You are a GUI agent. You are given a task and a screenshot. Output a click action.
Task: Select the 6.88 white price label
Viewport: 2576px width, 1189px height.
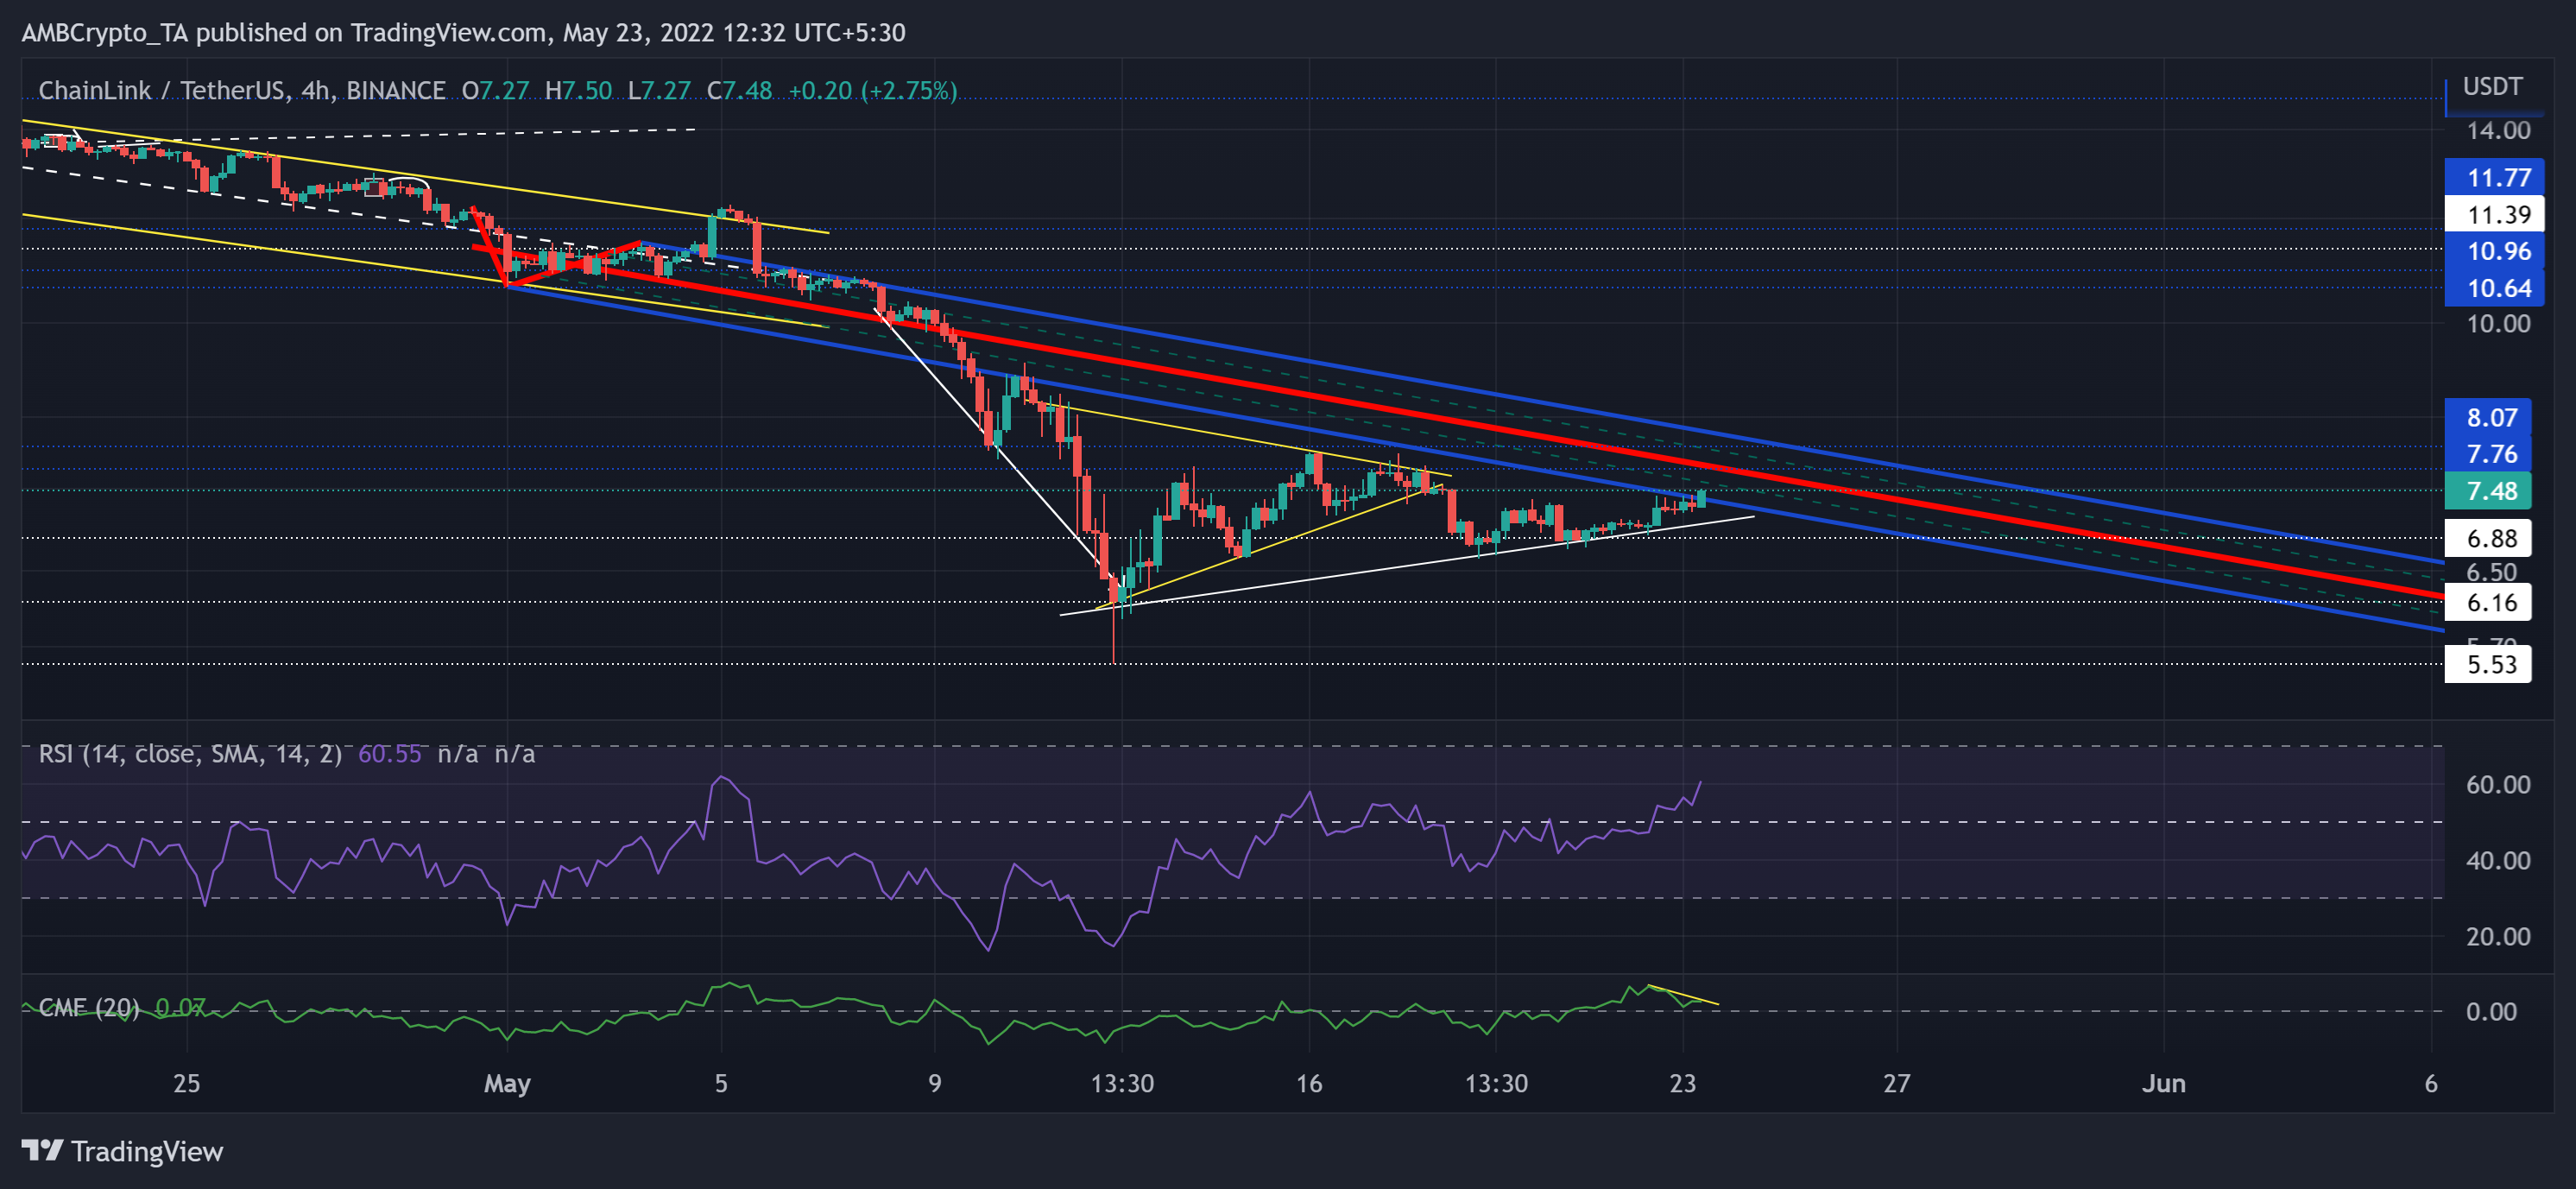(2488, 538)
